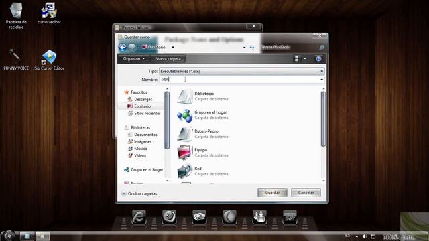
Task: Collapse folders with Ocultar carpetas arrow
Action: [x=123, y=193]
